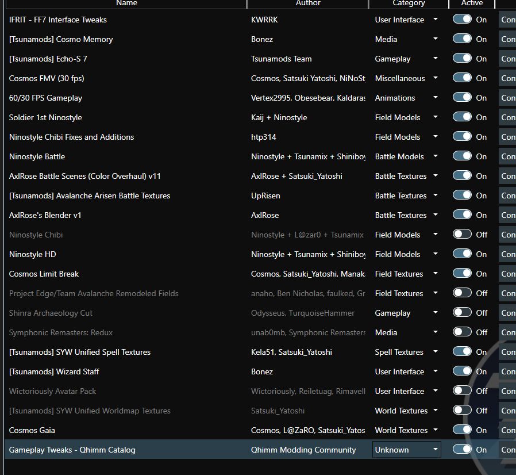Open Battle Models dropdown for Ninostyle Battle
This screenshot has width=516, height=475.
point(406,156)
